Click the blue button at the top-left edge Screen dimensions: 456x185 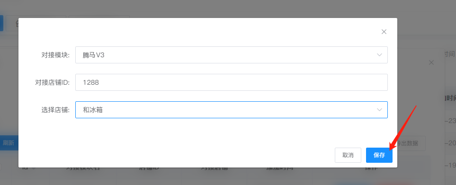coord(1,23)
